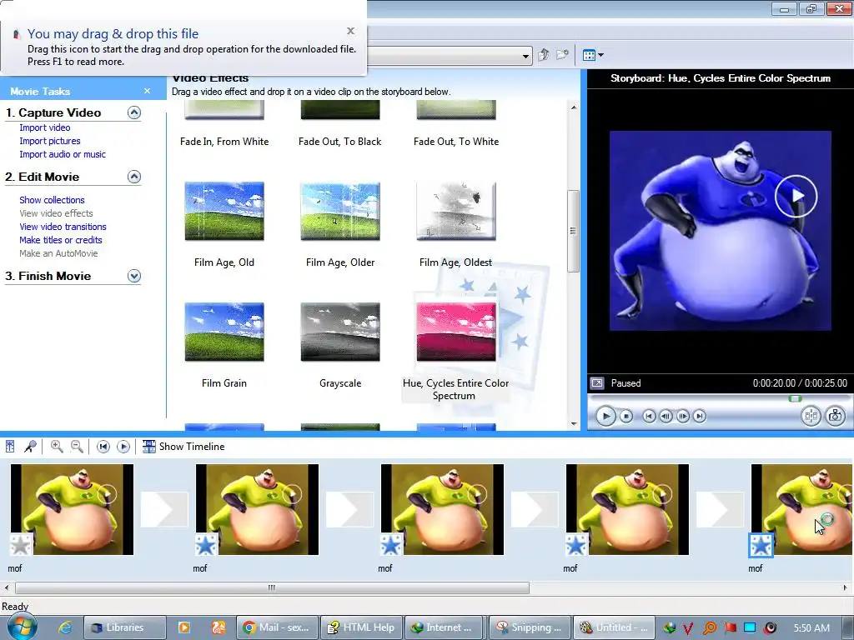Screen dimensions: 854x640
Task: Select the fourth mof clip on storyboard
Action: click(627, 509)
